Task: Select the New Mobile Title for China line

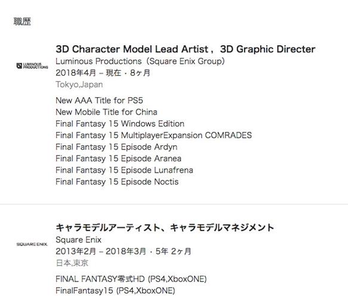Action: pos(106,112)
